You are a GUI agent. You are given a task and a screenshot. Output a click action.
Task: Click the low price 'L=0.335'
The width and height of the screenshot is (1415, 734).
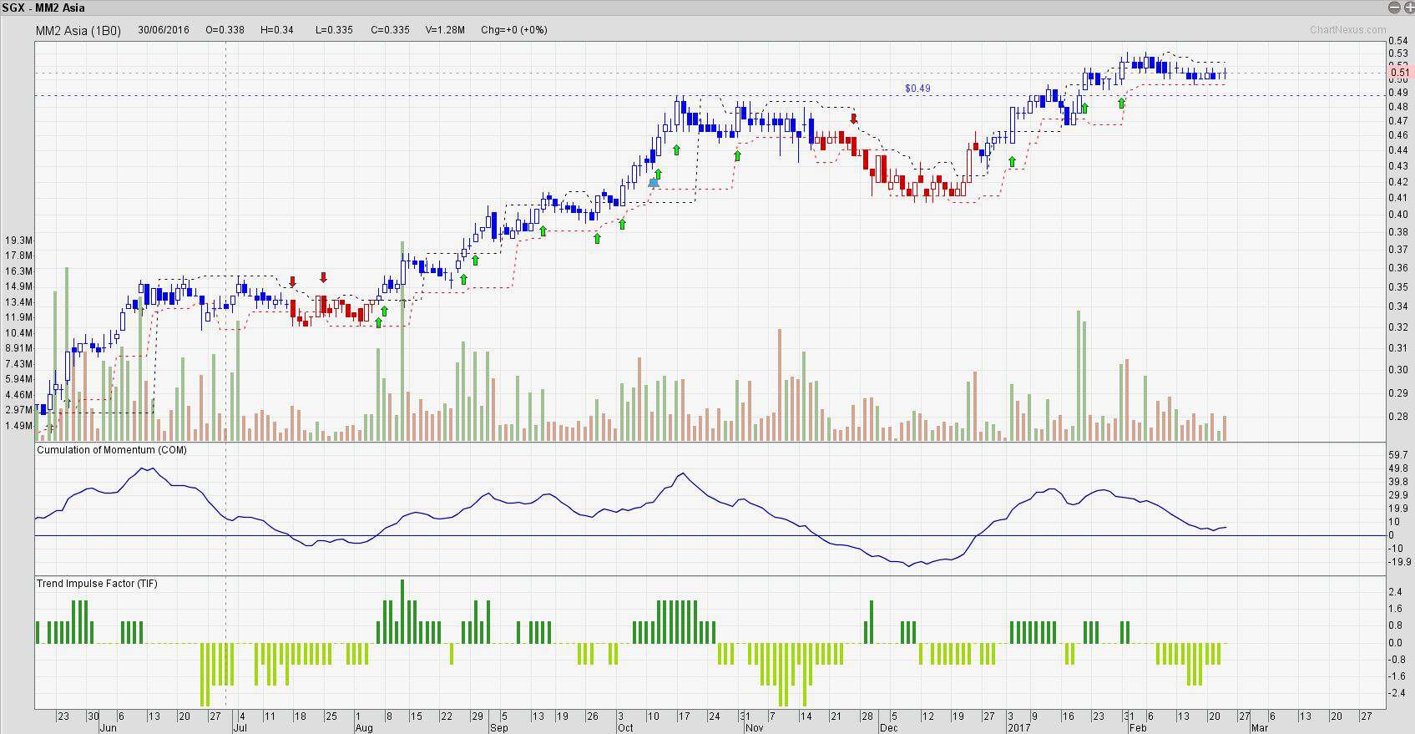click(x=334, y=30)
